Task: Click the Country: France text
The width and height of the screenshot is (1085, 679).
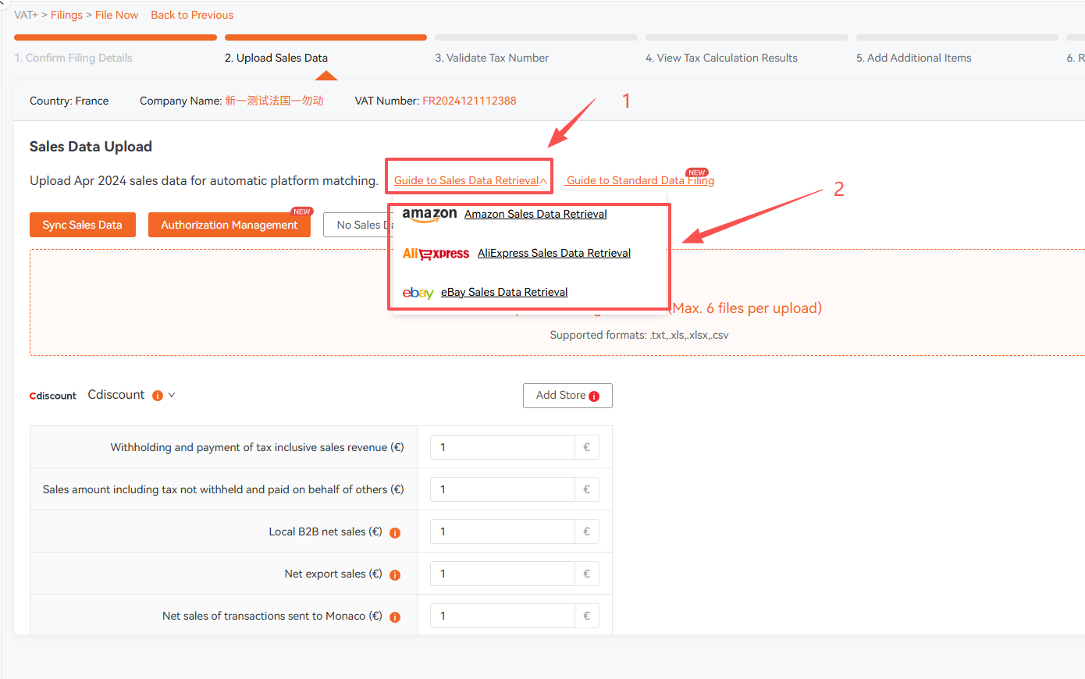Action: click(x=69, y=101)
